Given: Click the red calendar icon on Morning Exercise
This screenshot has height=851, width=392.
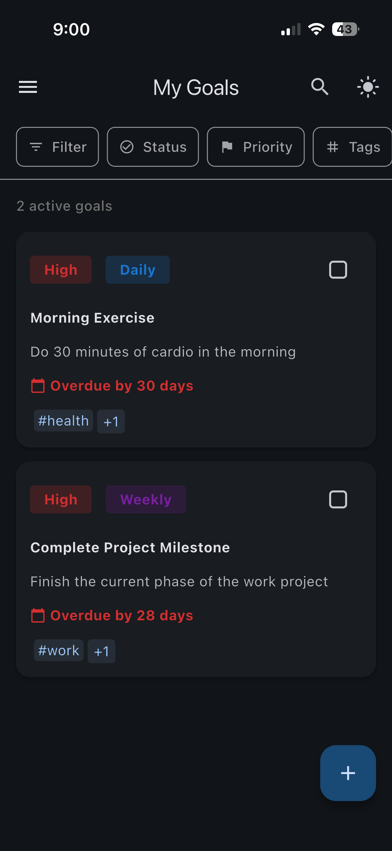Looking at the screenshot, I should tap(38, 385).
